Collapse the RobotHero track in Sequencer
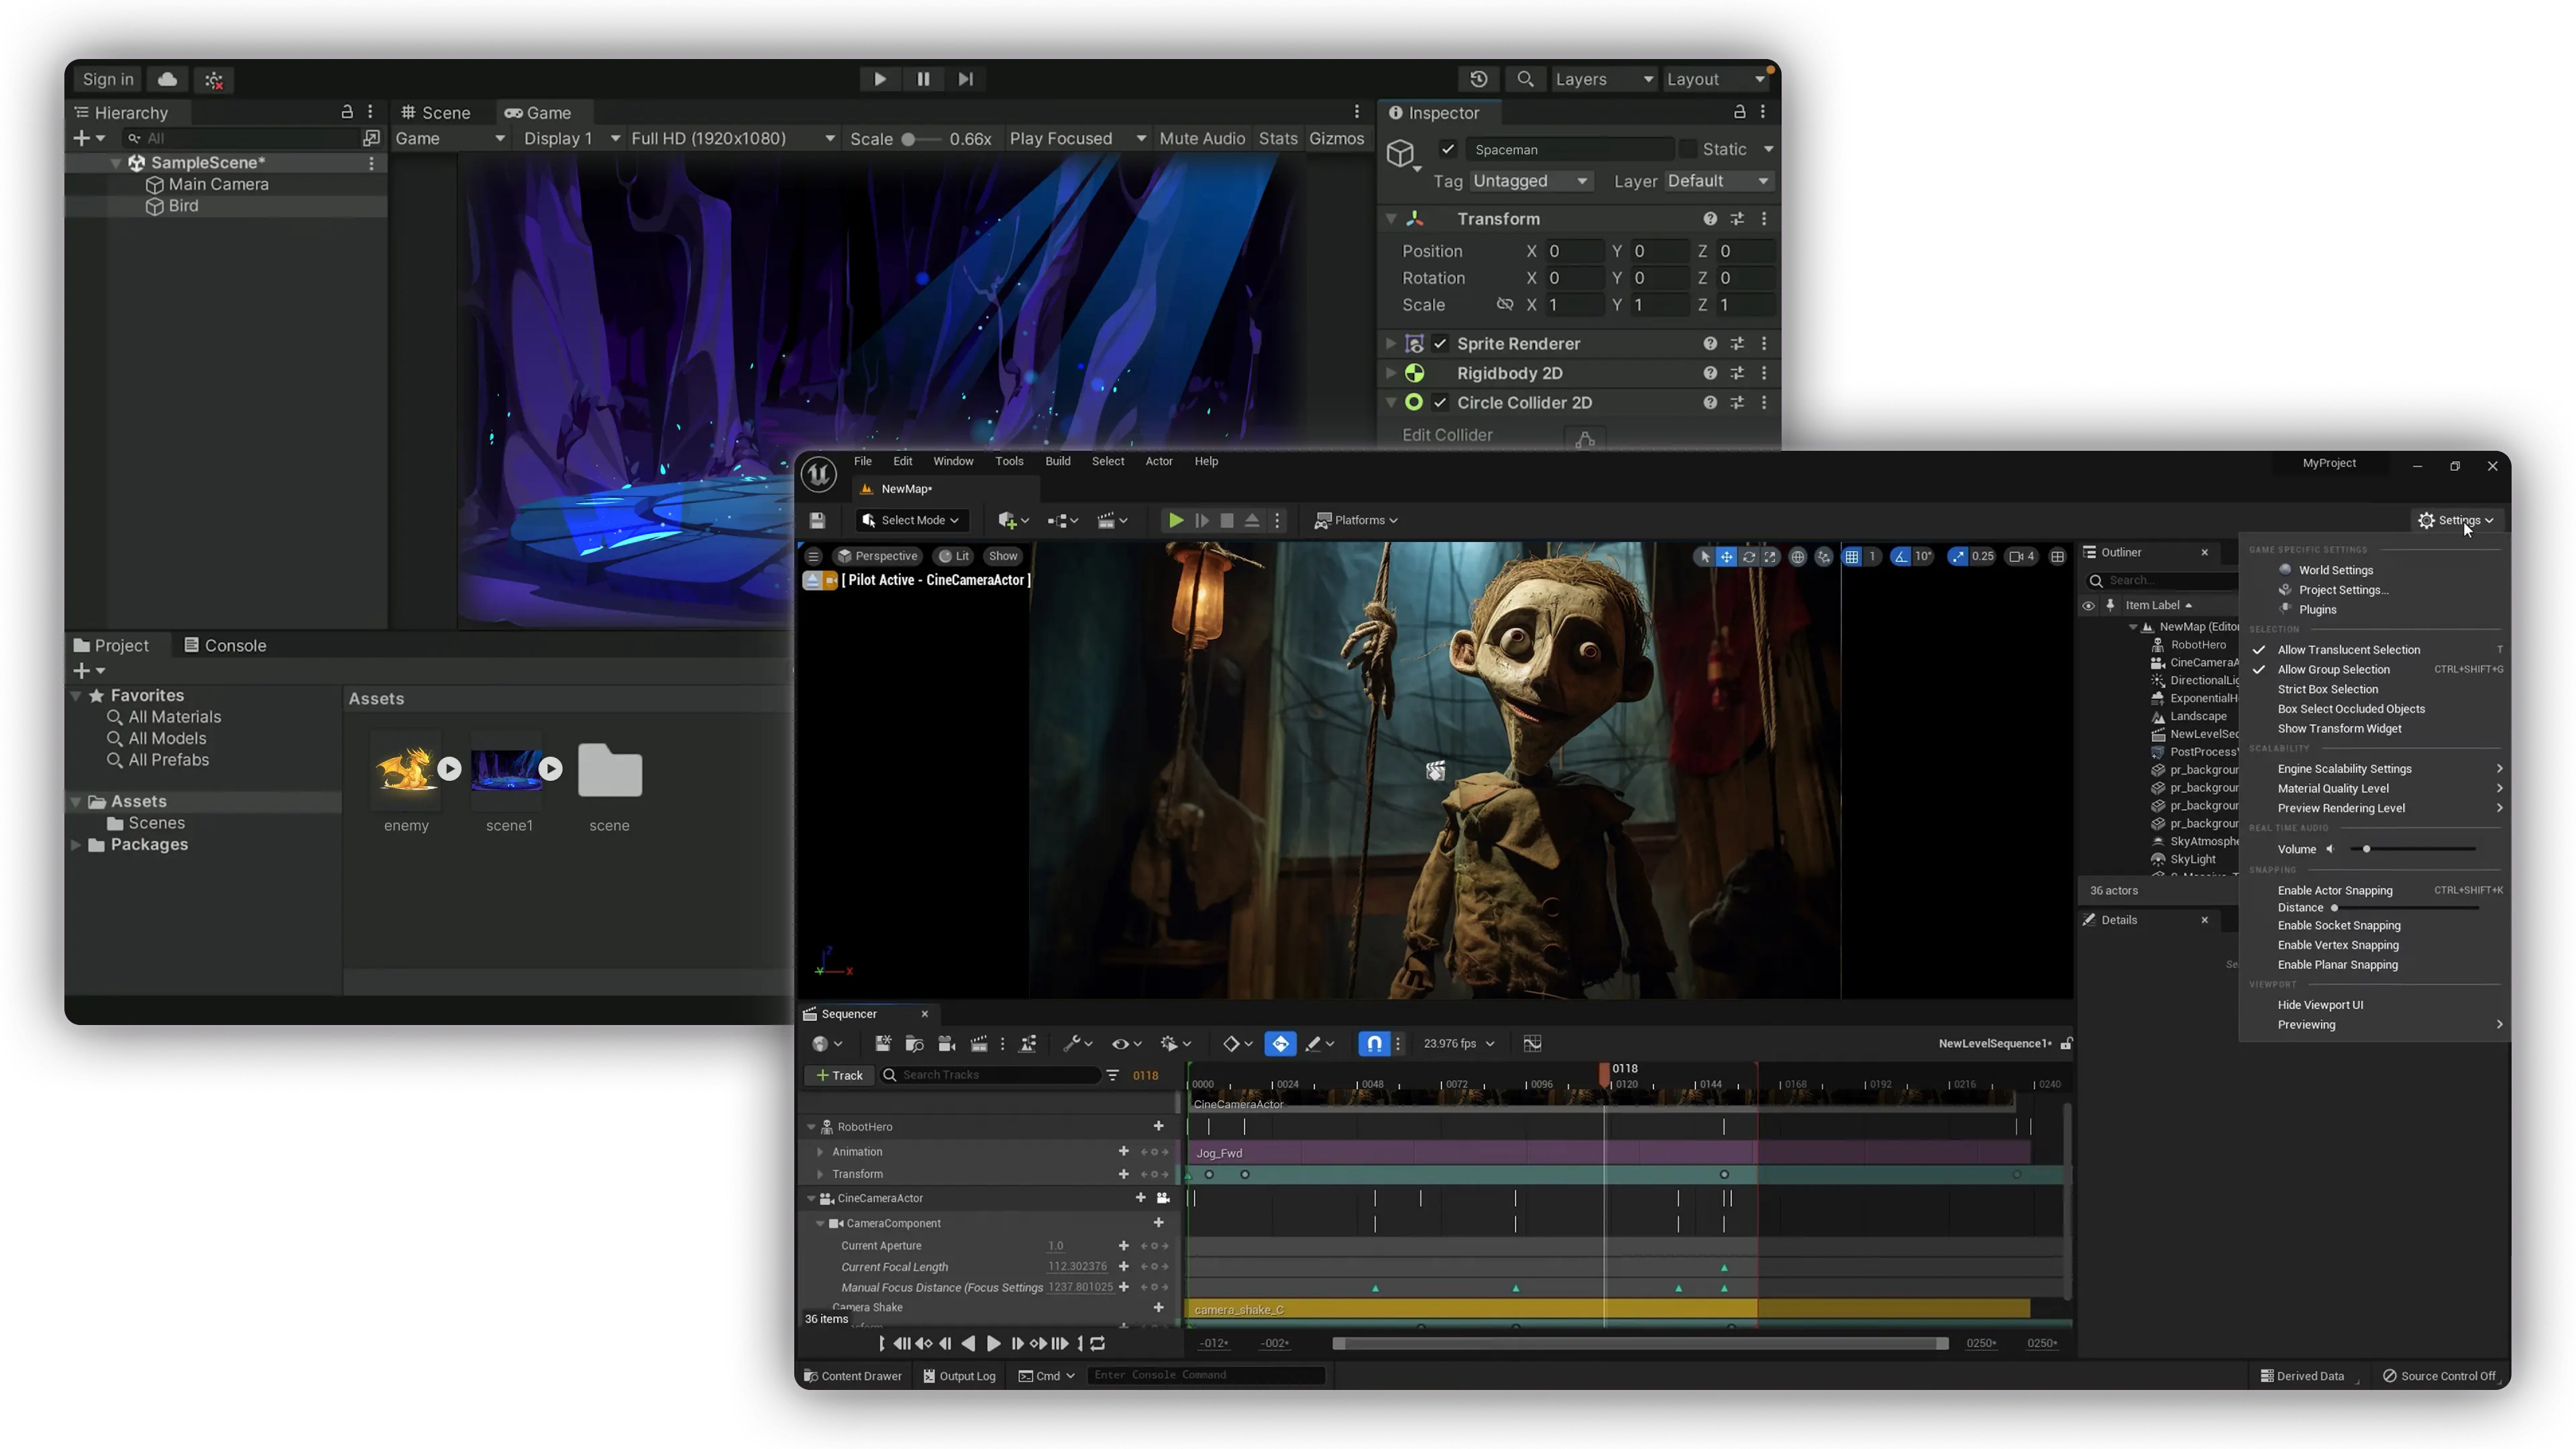The height and width of the screenshot is (1449, 2576). tap(811, 1127)
